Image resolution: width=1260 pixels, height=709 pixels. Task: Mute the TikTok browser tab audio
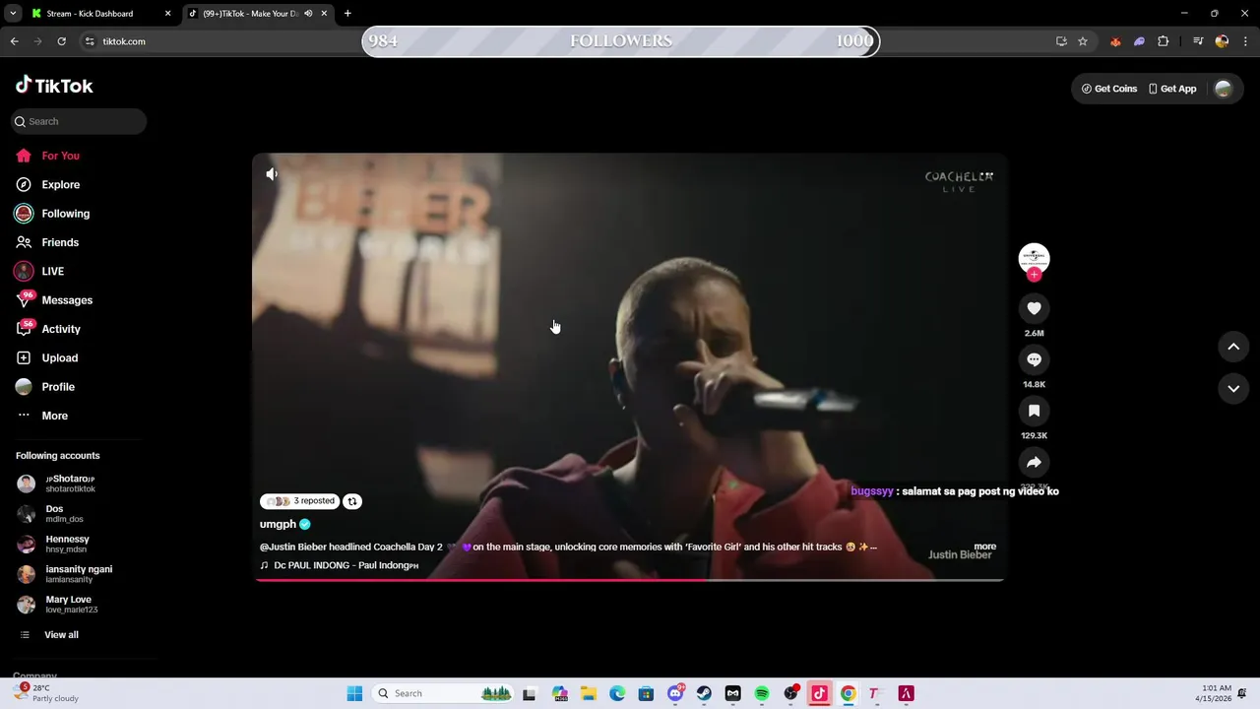(x=308, y=14)
